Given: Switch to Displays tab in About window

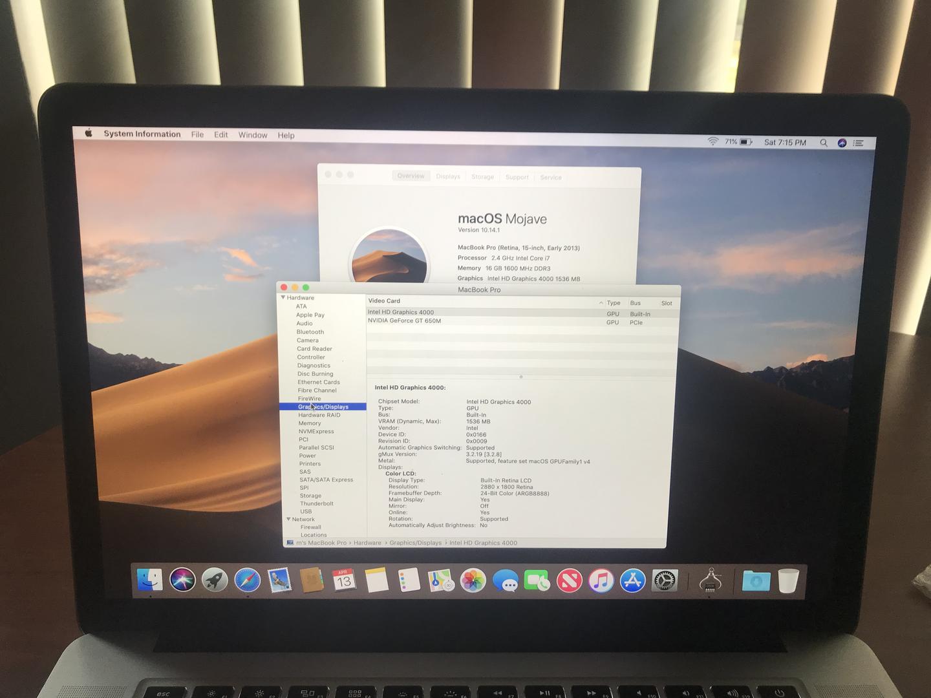Looking at the screenshot, I should click(x=448, y=176).
